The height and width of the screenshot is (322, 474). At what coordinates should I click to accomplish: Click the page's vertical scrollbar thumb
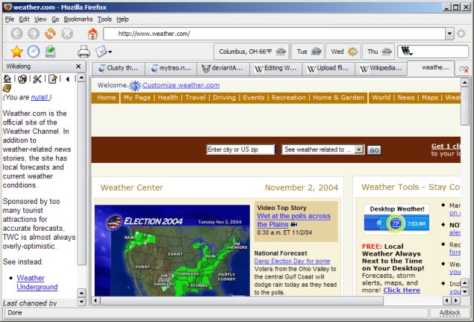464,106
